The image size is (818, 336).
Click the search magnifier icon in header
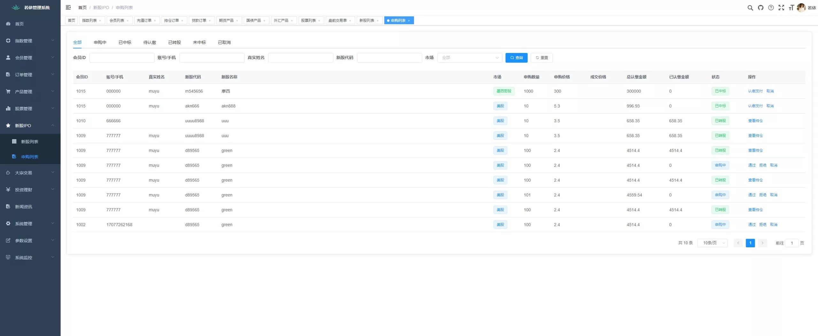750,8
